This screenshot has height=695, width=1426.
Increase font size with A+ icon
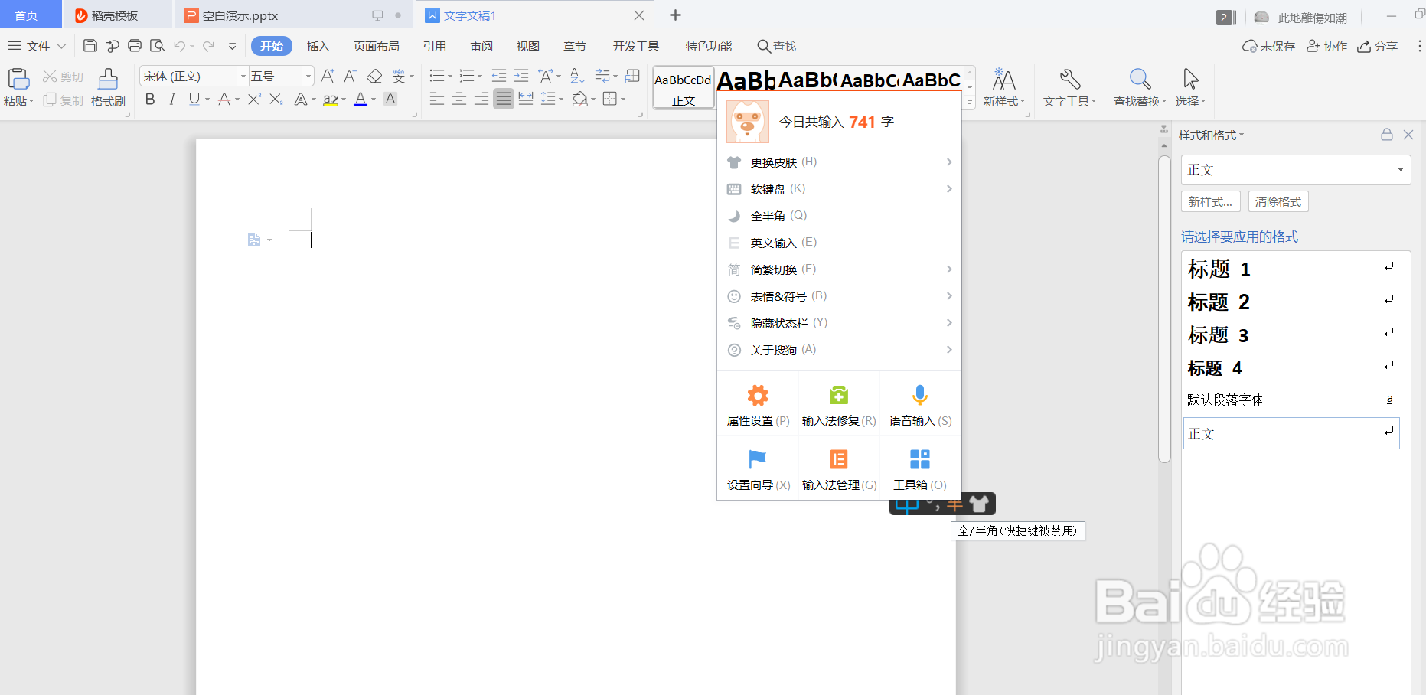pos(328,76)
